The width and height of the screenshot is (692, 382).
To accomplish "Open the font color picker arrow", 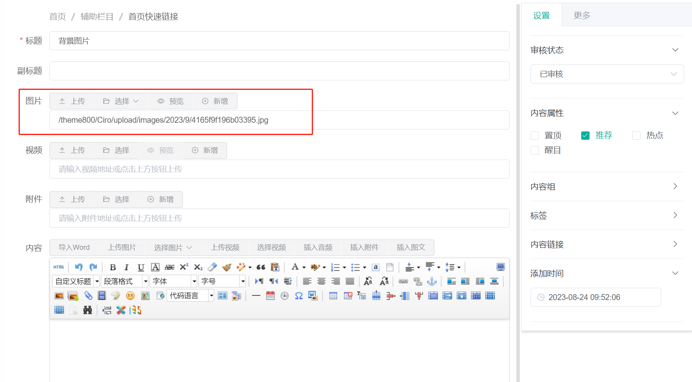I will click(x=304, y=268).
